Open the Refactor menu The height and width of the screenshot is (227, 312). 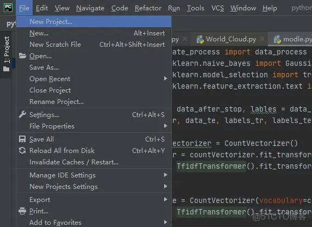(x=148, y=8)
